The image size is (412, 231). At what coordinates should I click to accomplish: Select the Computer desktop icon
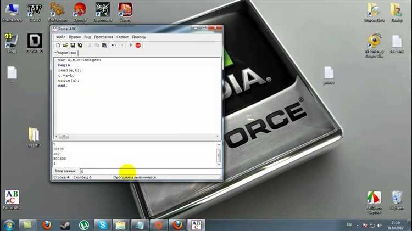pos(12,12)
